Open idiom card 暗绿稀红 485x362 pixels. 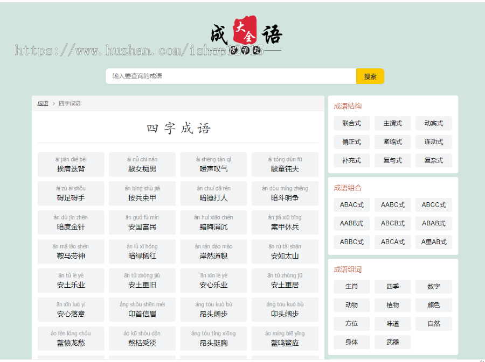[142, 252]
